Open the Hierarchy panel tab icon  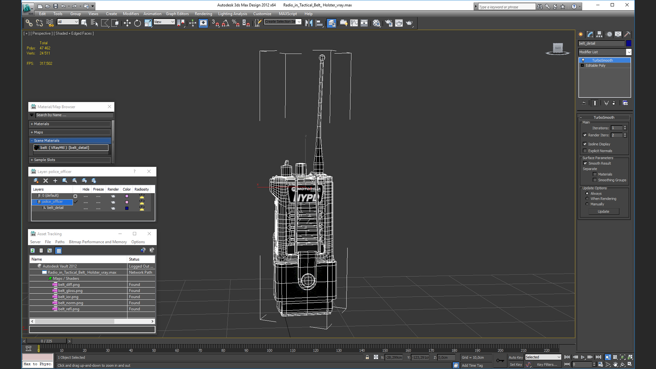click(x=599, y=34)
